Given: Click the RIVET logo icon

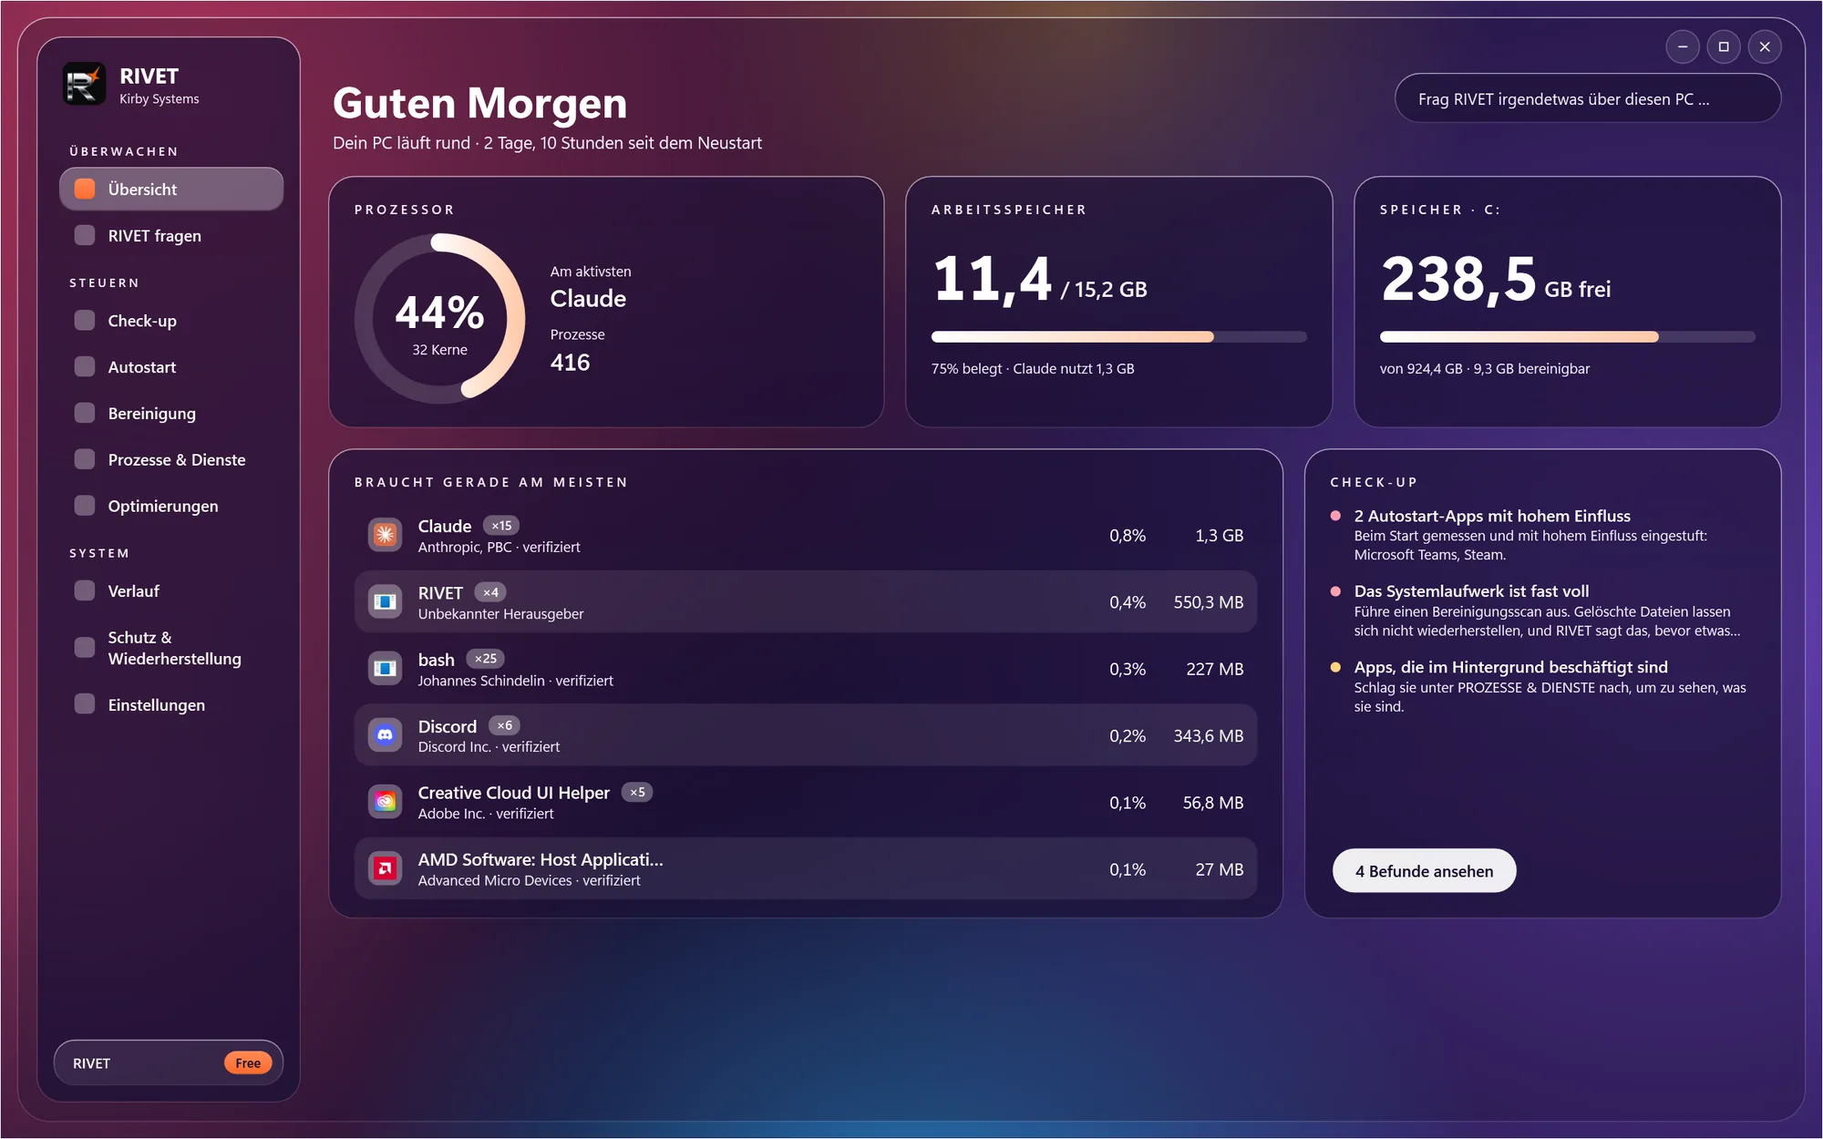Looking at the screenshot, I should (x=84, y=84).
